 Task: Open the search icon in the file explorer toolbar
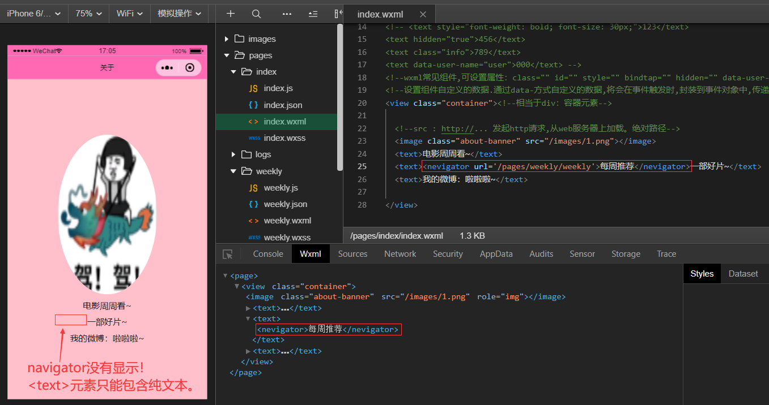point(256,14)
